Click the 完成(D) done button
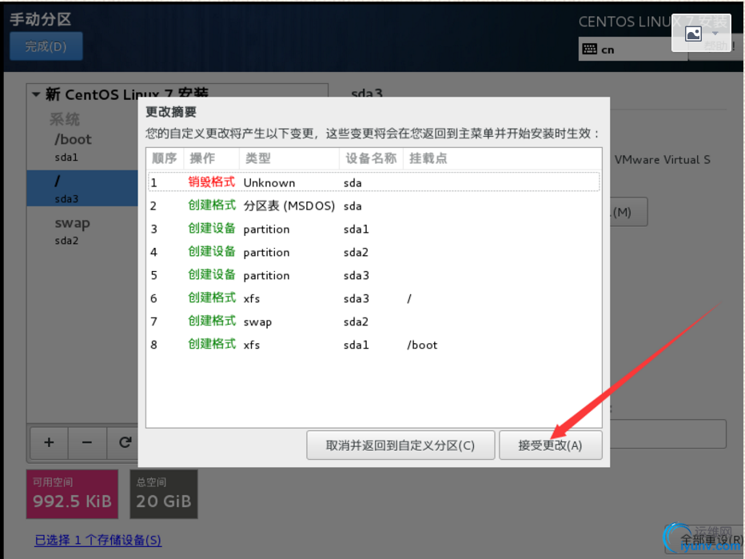The image size is (745, 559). click(46, 46)
